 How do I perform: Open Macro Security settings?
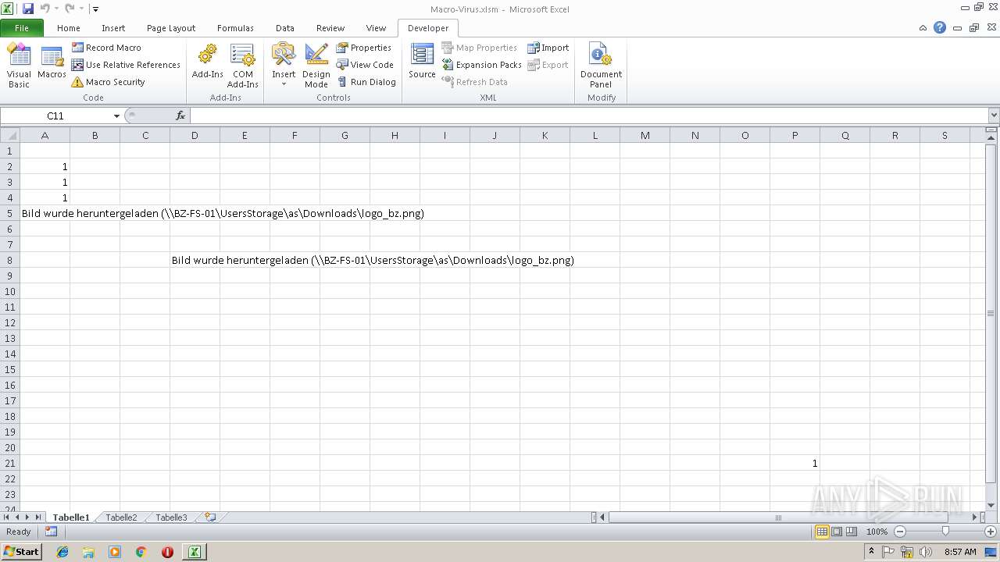point(108,82)
